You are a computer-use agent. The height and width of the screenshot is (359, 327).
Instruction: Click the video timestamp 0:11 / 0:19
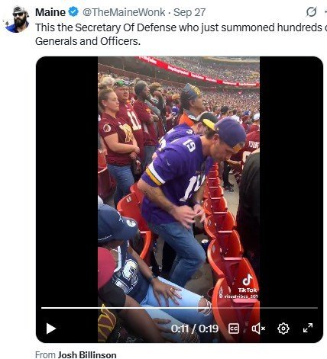(x=195, y=329)
